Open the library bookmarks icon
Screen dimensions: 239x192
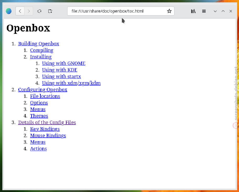(193, 11)
